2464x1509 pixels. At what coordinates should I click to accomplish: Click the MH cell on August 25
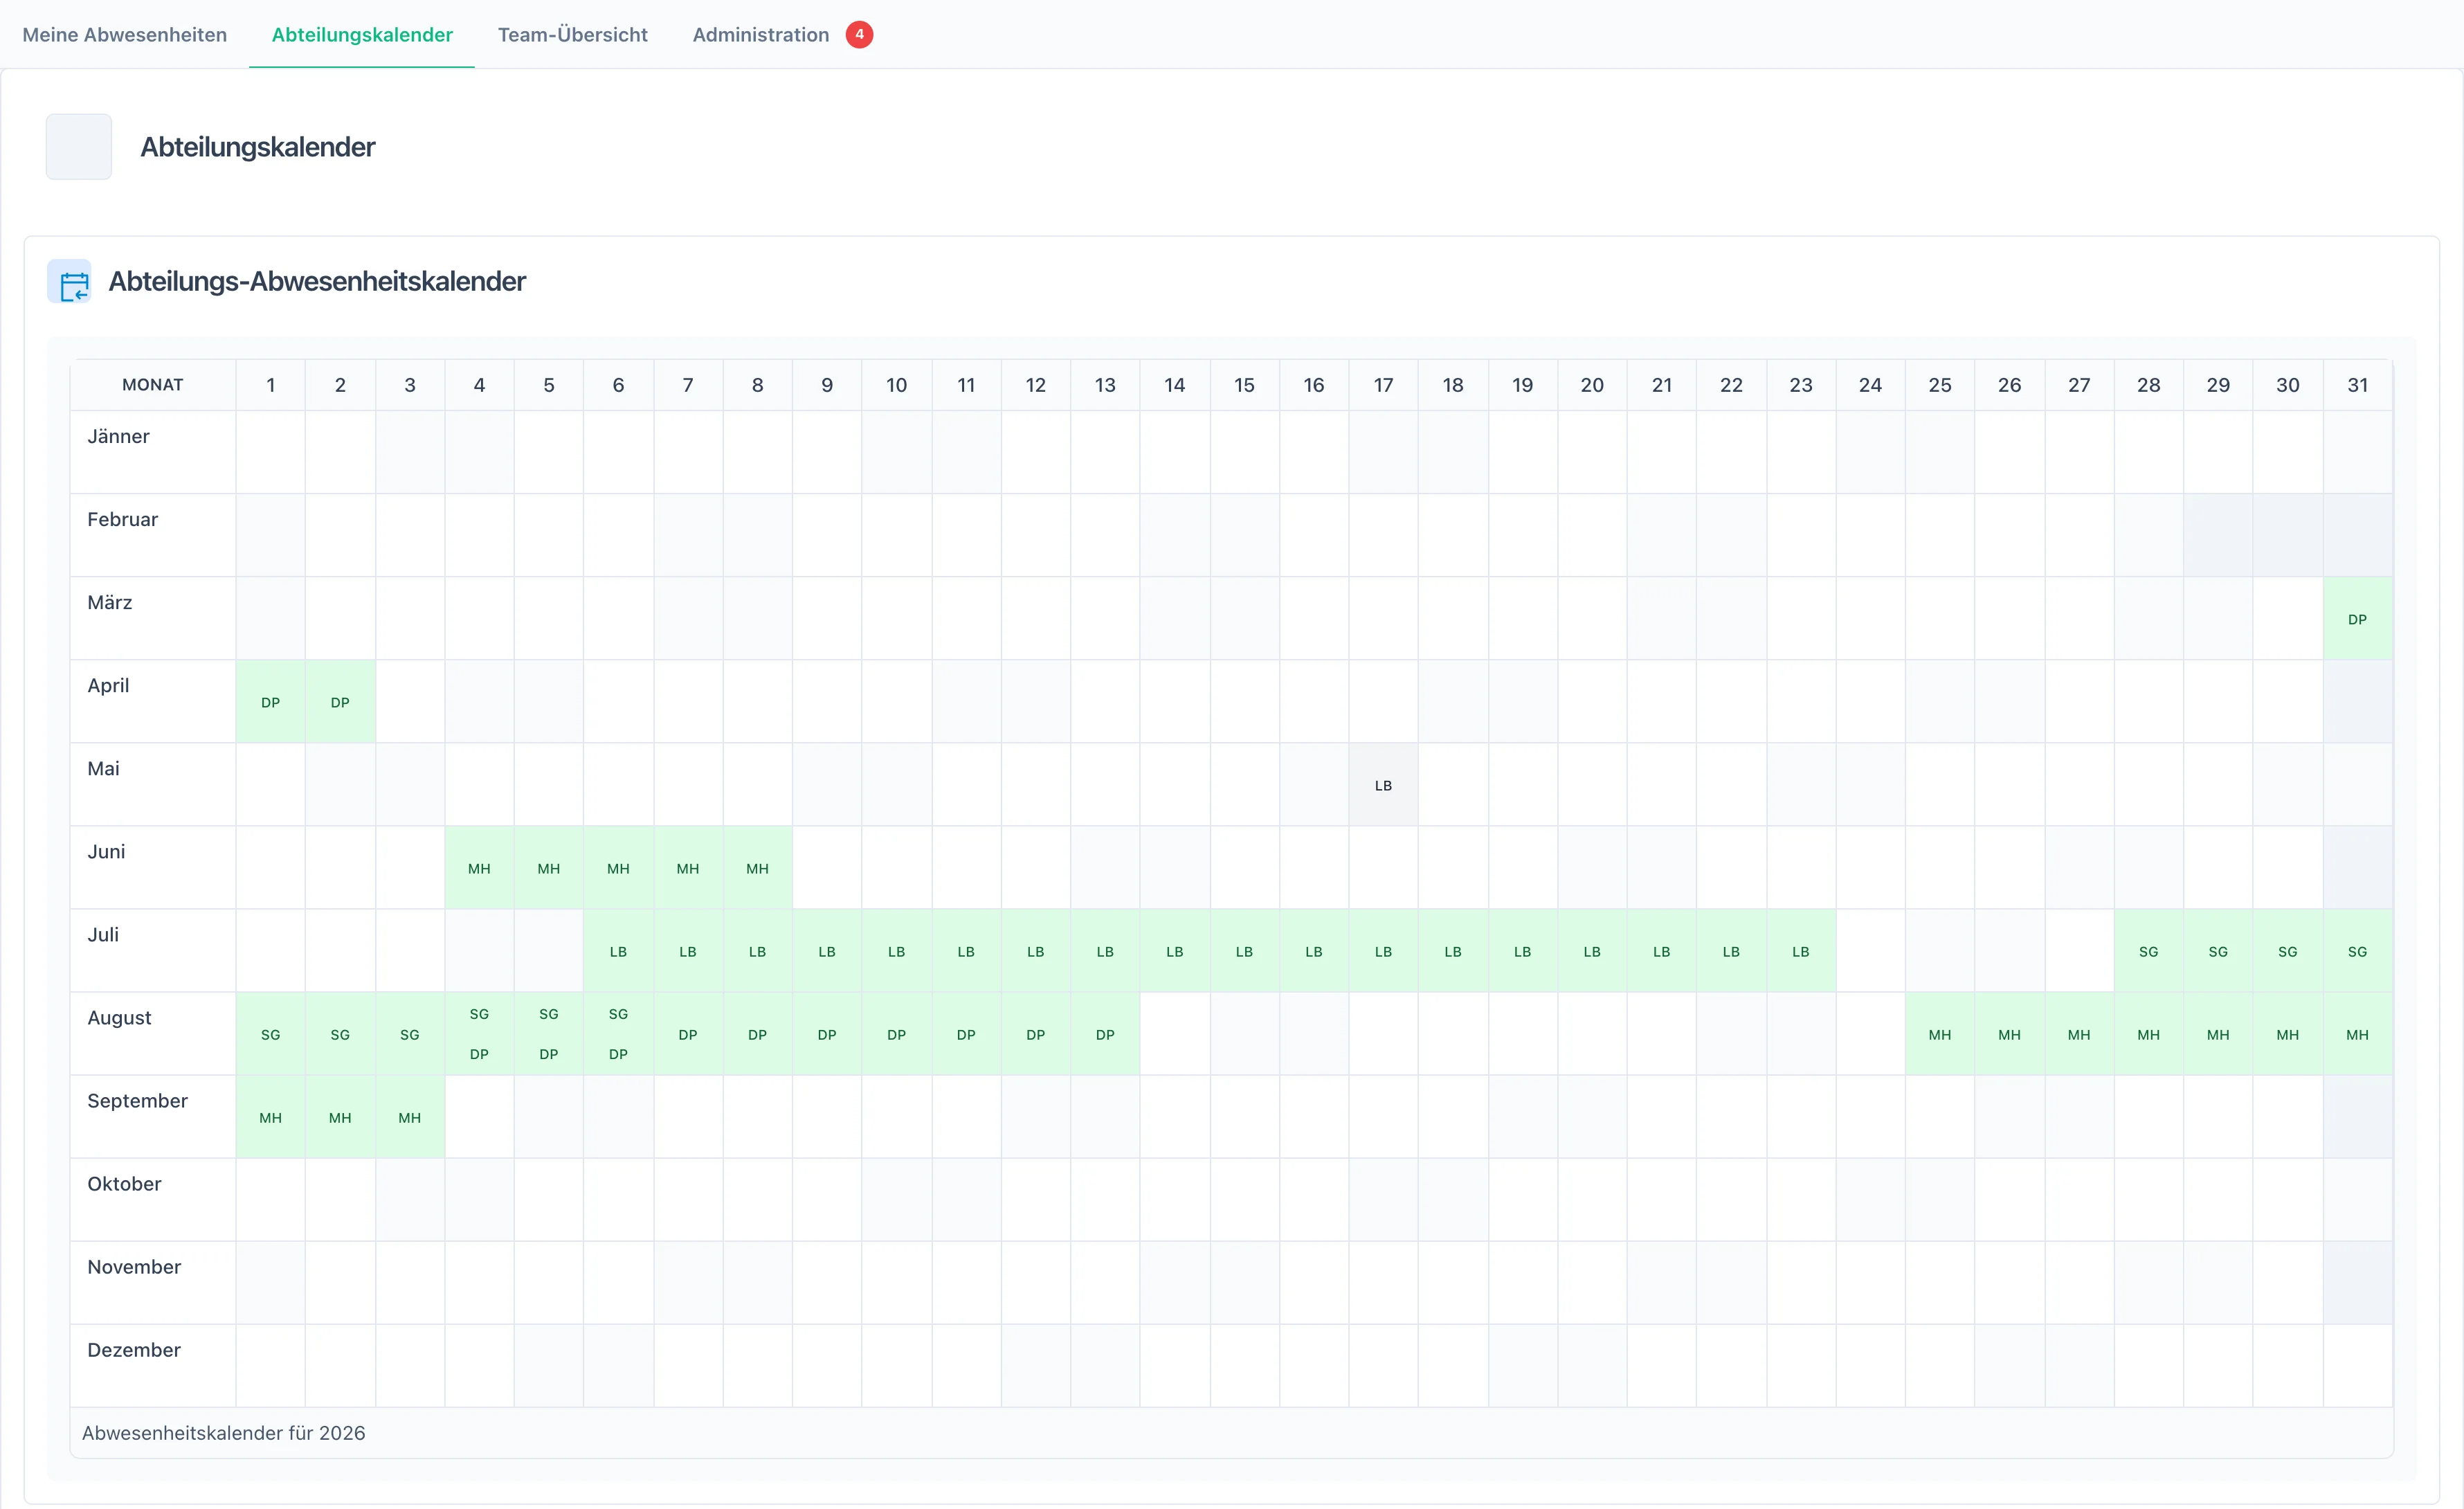click(1940, 1034)
